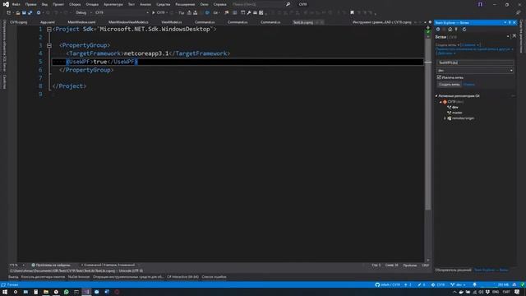Start debugging with the CV19 play button
This screenshot has height=296, width=526.
coord(159,13)
